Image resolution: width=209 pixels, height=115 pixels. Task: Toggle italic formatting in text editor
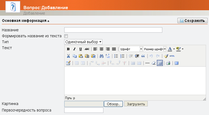[x=74, y=49]
